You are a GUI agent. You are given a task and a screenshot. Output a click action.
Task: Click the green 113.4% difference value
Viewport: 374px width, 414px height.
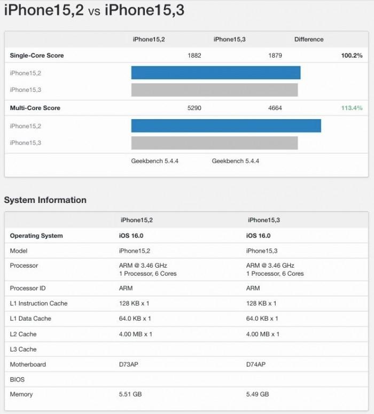click(x=352, y=108)
